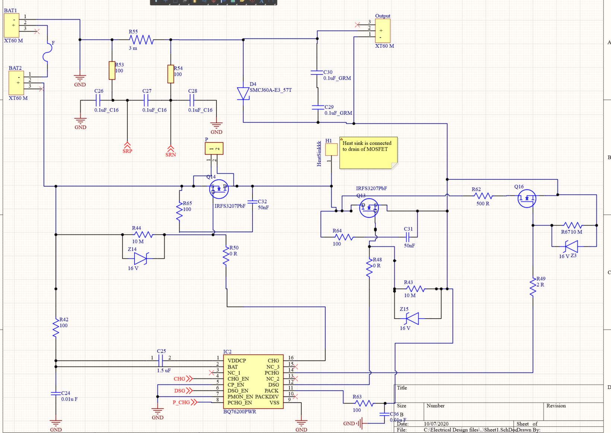Click the 0.1uF_GRM value of C30
611x433 pixels.
(x=337, y=78)
